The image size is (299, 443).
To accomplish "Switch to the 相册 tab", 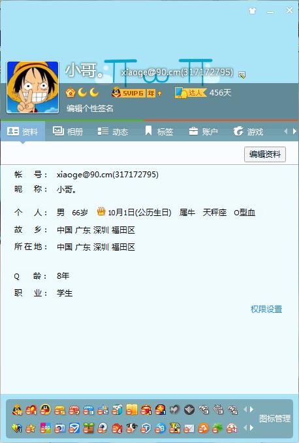I will tap(68, 132).
